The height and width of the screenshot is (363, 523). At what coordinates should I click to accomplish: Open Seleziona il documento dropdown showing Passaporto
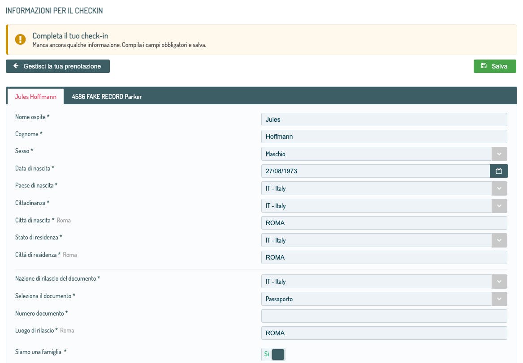click(384, 299)
